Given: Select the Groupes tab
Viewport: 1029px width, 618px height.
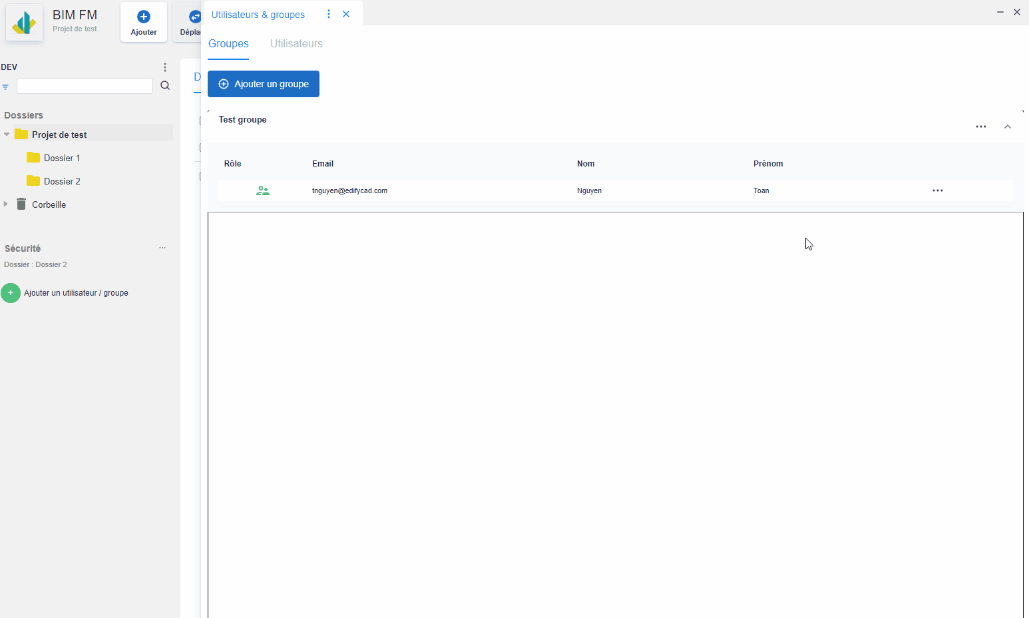Looking at the screenshot, I should (228, 44).
